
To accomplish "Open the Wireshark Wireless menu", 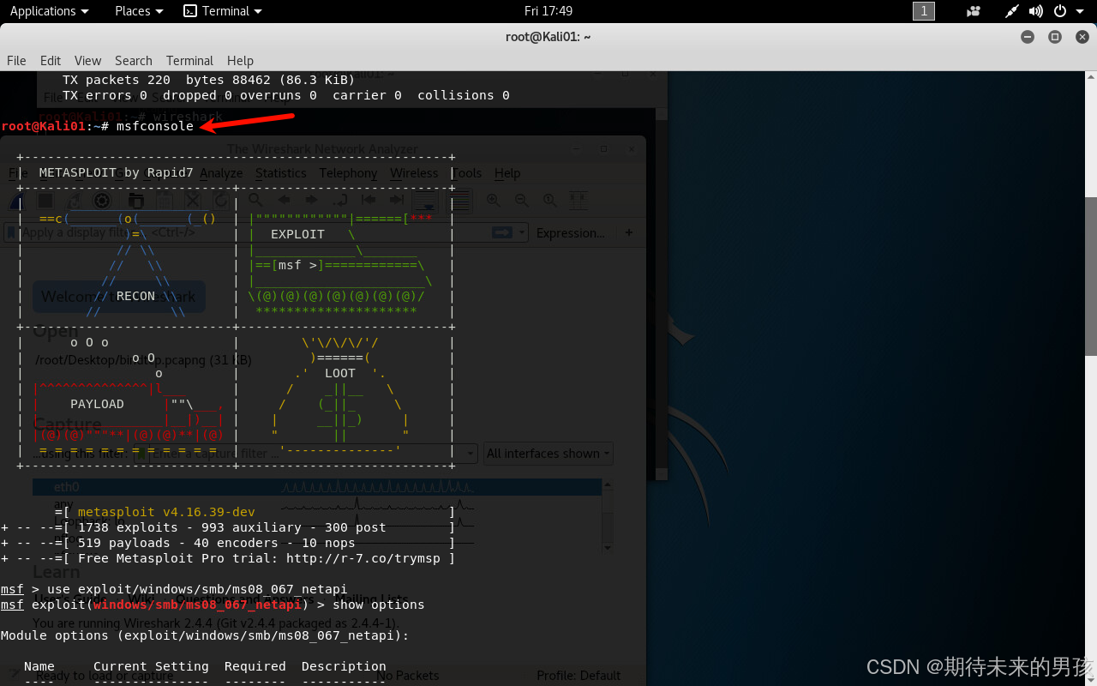I will point(414,173).
